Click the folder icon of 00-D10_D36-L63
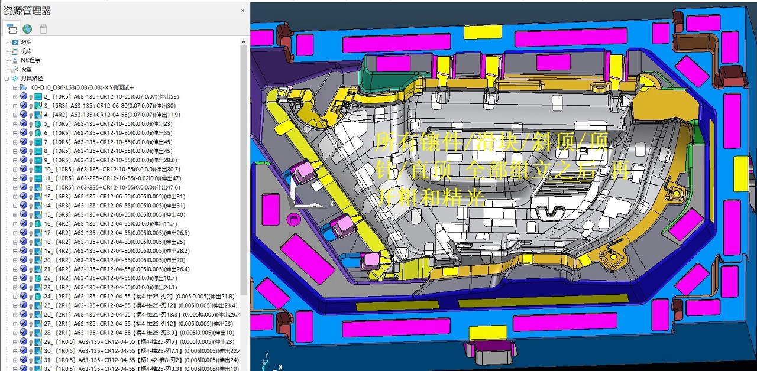This screenshot has width=757, height=371. point(24,87)
